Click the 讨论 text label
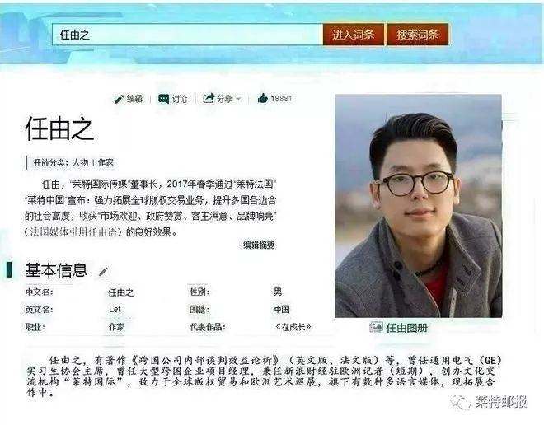This screenshot has height=425, width=544. [180, 99]
